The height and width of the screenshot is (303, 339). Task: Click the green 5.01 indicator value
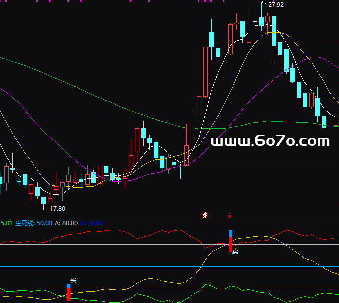6,223
